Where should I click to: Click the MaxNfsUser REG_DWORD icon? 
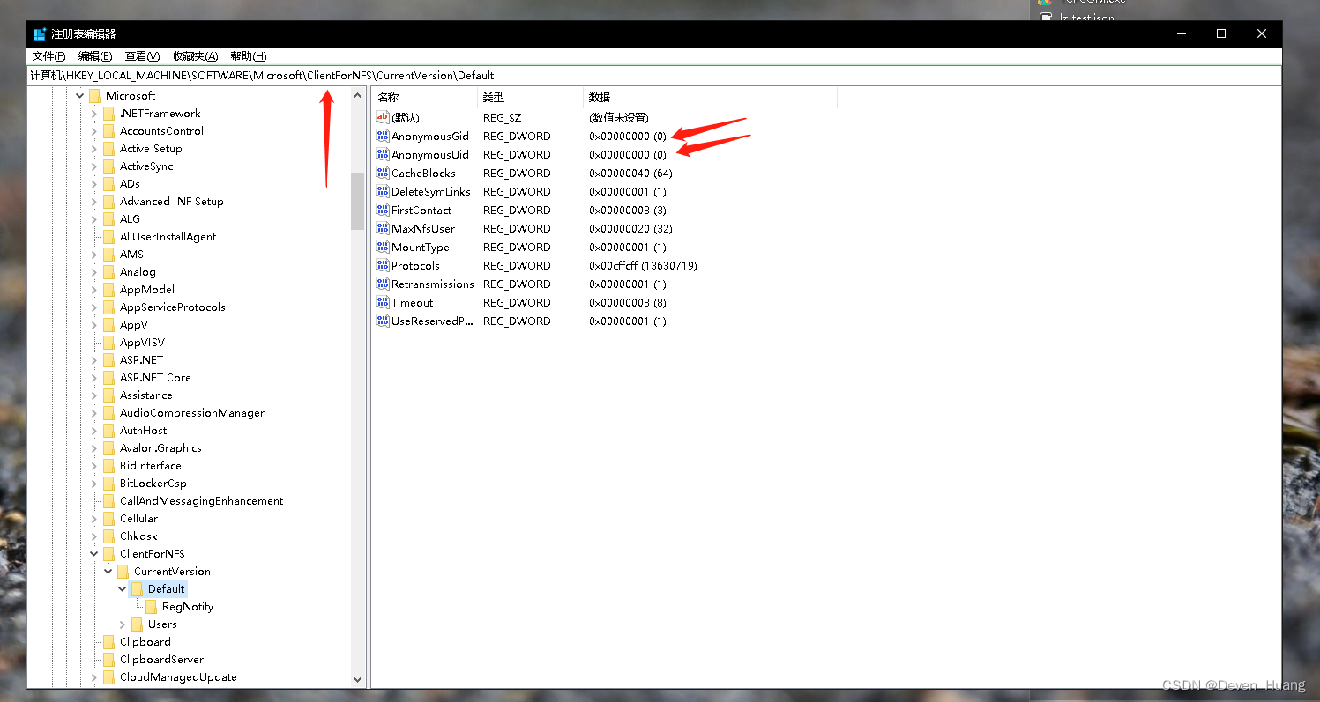382,228
